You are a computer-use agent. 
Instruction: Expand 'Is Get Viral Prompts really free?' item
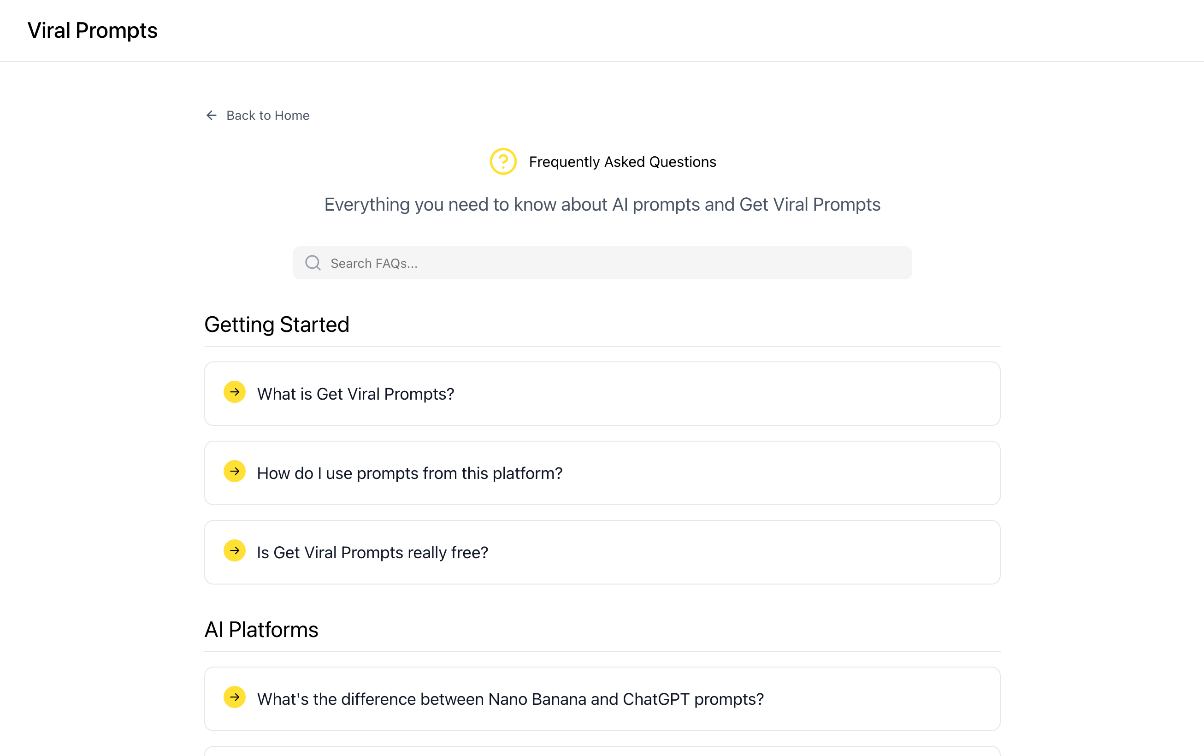pos(372,553)
